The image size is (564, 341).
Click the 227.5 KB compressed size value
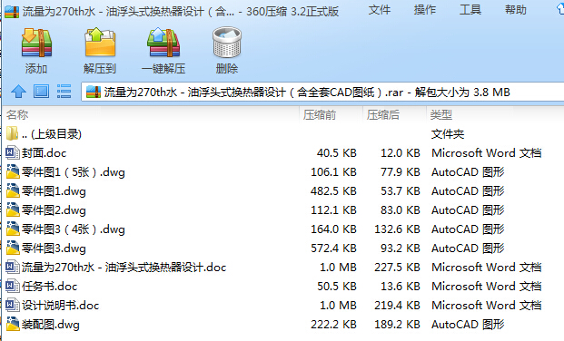click(397, 268)
